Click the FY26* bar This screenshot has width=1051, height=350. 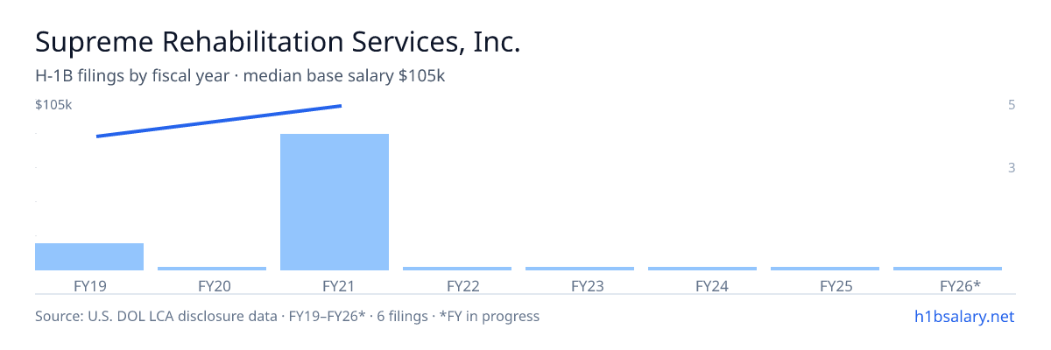click(948, 269)
